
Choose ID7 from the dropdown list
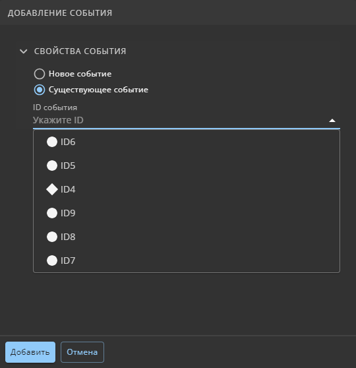[x=187, y=261]
